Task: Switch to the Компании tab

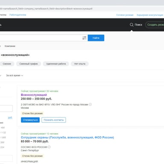Action: [x=10, y=46]
